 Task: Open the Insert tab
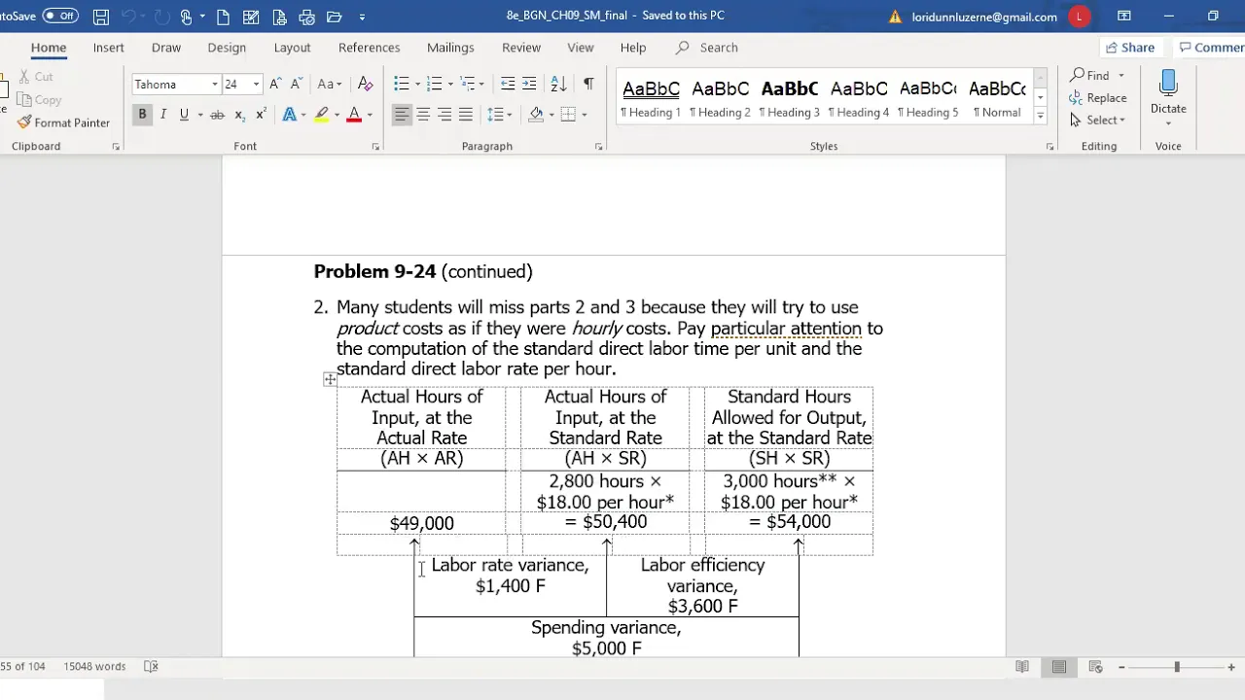click(108, 48)
